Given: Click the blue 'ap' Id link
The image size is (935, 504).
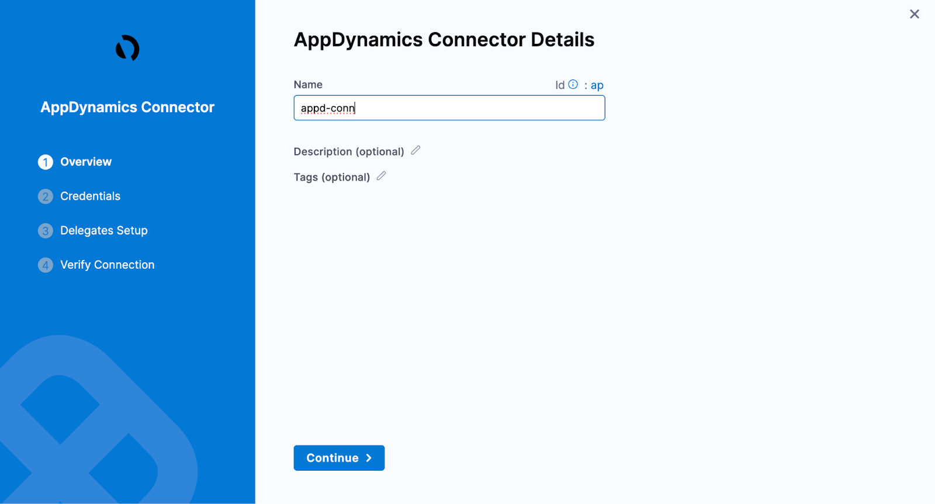Looking at the screenshot, I should pyautogui.click(x=597, y=85).
